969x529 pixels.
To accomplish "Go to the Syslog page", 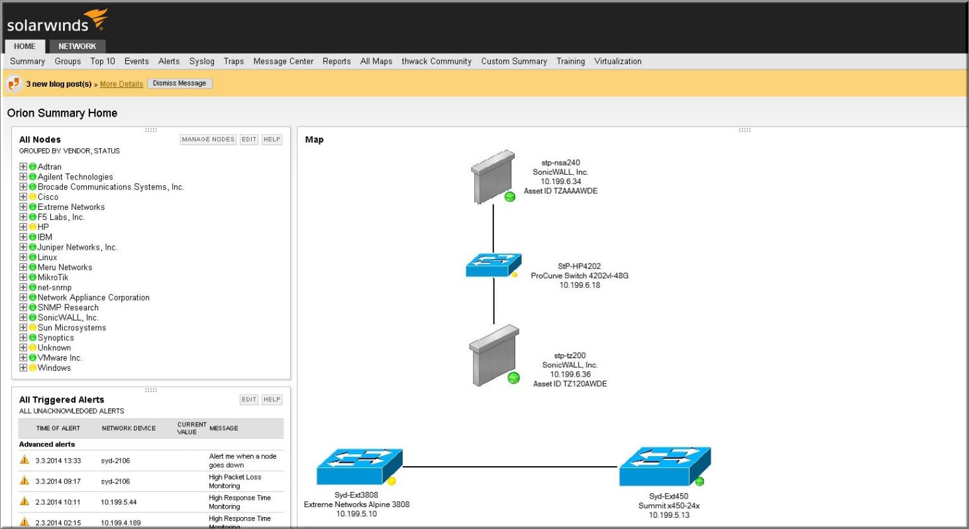I will click(202, 62).
